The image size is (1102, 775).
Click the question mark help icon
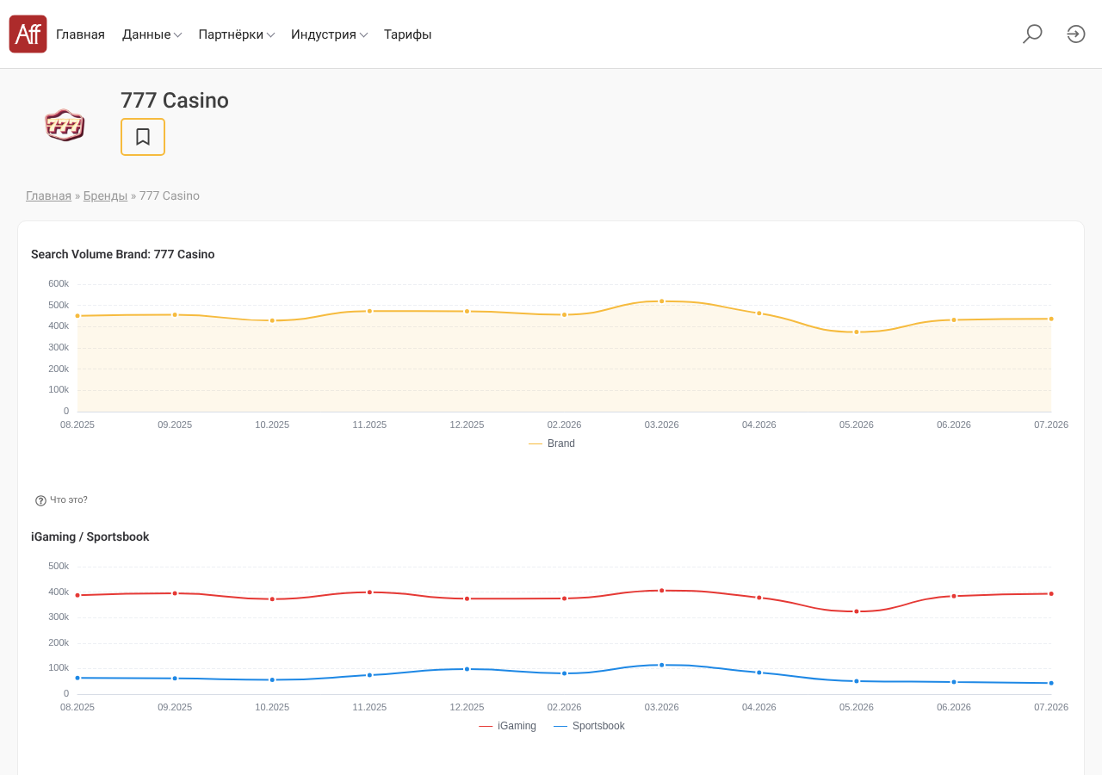click(x=40, y=500)
